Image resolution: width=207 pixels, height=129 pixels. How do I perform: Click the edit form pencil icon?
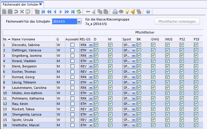[x=28, y=12]
